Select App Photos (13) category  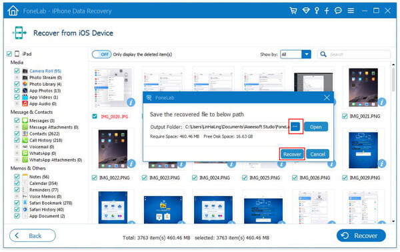point(45,90)
